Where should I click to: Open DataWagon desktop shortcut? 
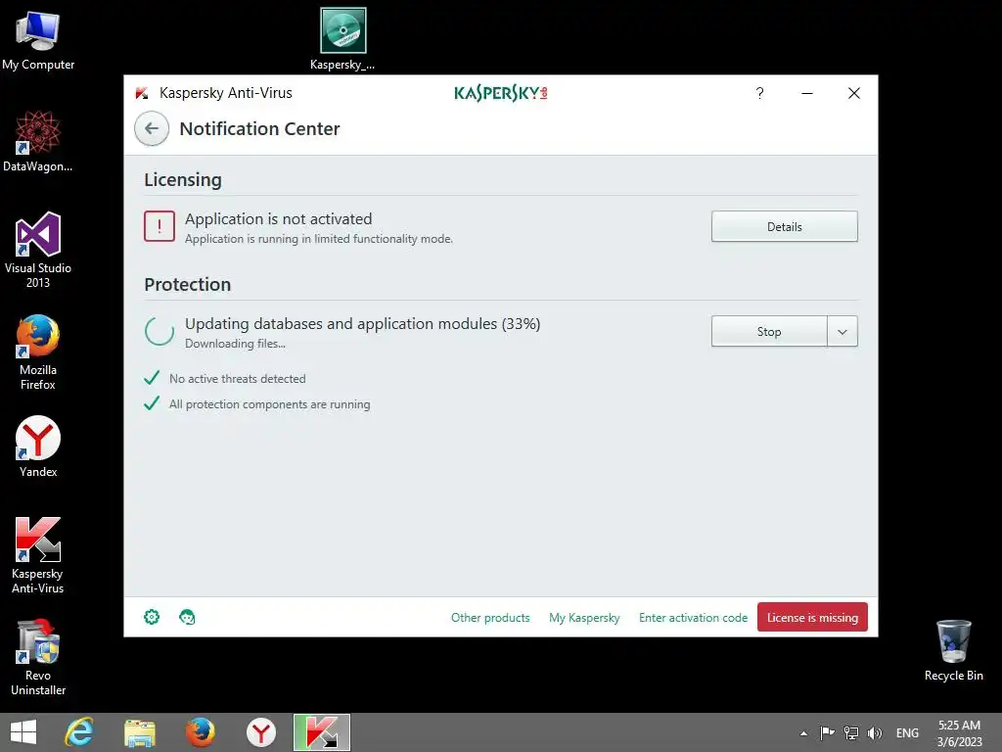click(38, 141)
